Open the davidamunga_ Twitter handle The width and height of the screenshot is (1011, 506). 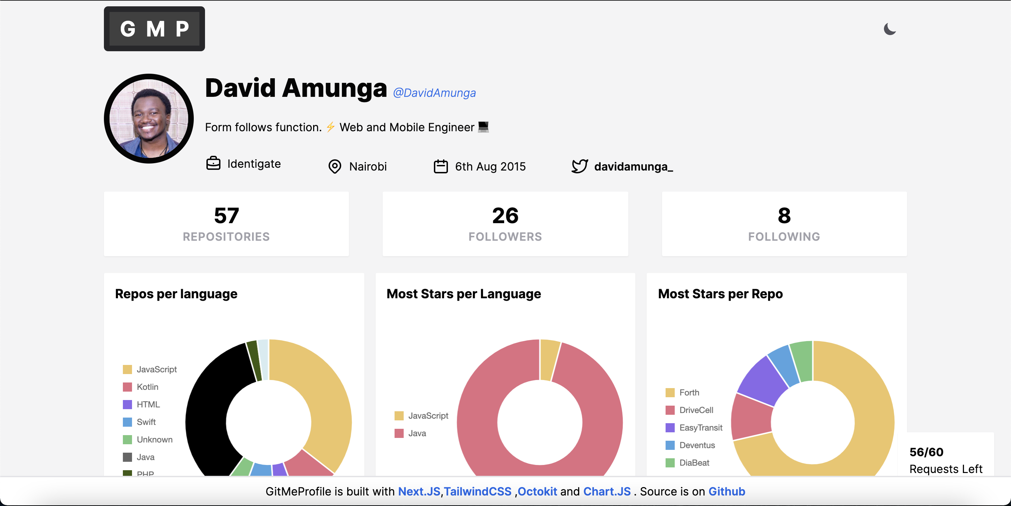point(633,167)
